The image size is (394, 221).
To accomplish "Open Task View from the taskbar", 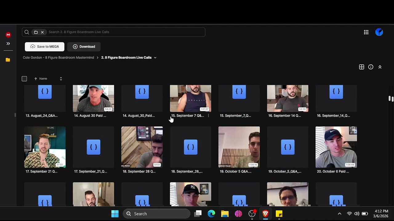I will click(x=198, y=214).
